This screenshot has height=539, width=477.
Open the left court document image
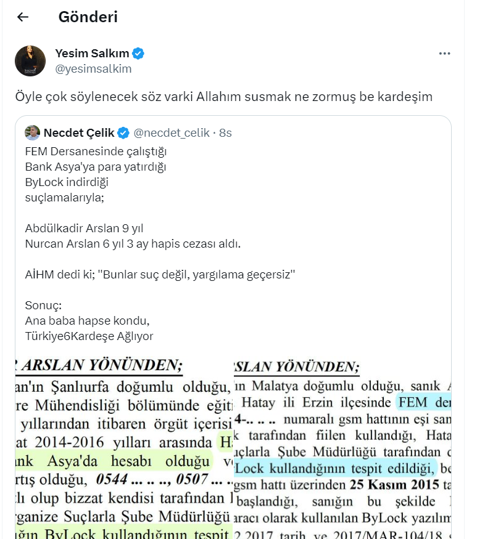[x=124, y=448]
